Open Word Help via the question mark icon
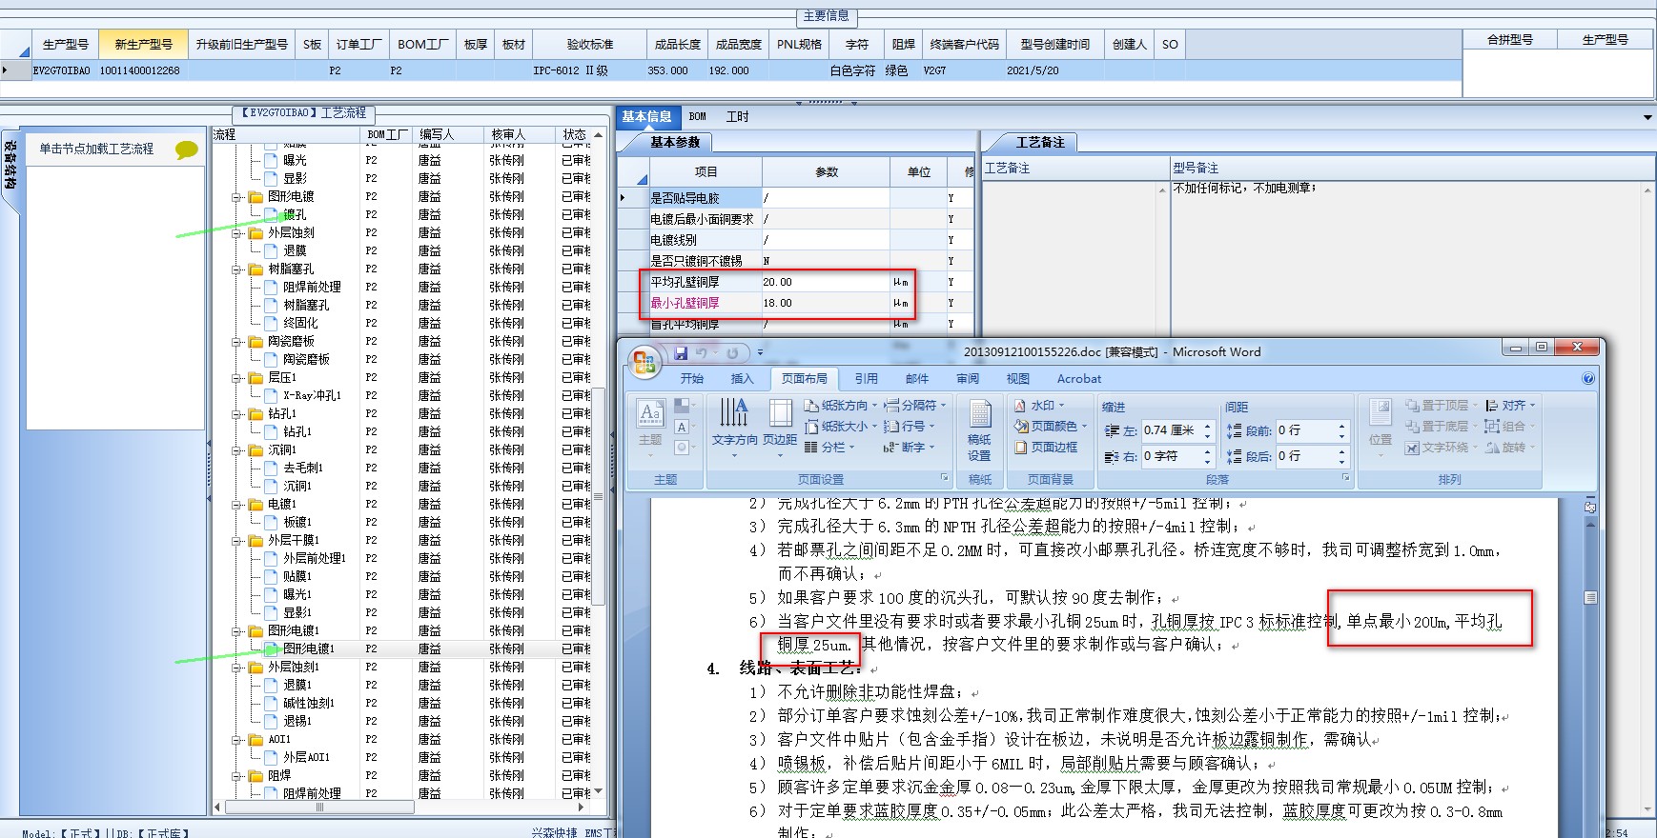 coord(1588,378)
